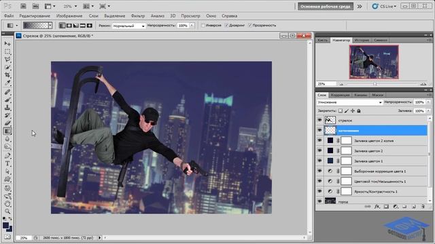Viewport: 435px width, 244px height.
Task: Open the Фильтр menu
Action: 138,16
